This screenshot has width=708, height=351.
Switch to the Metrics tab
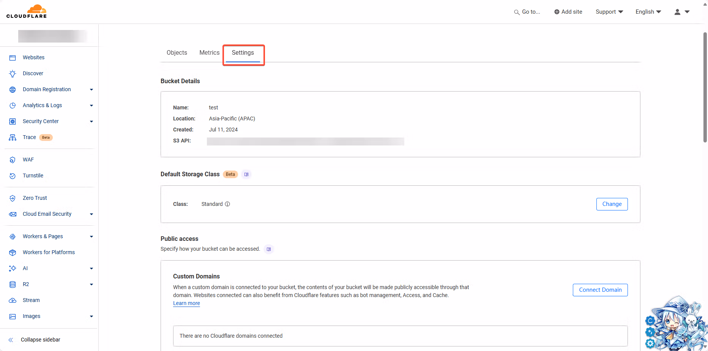click(x=210, y=53)
